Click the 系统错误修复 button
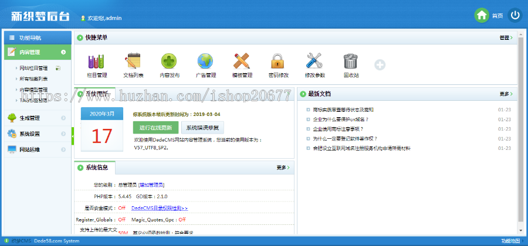Image resolution: width=528 pixels, height=246 pixels. click(202, 128)
